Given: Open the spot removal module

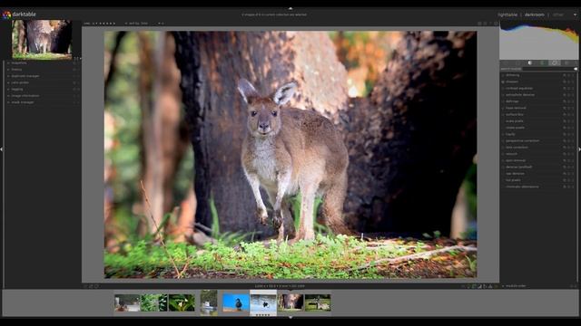Looking at the screenshot, I should 516,160.
